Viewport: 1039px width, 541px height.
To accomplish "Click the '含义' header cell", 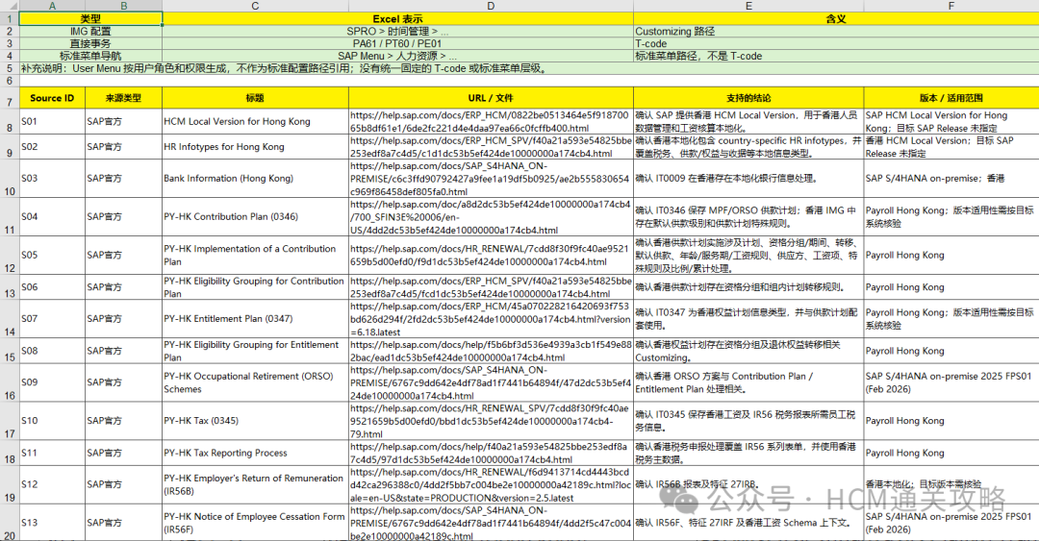I will [836, 18].
